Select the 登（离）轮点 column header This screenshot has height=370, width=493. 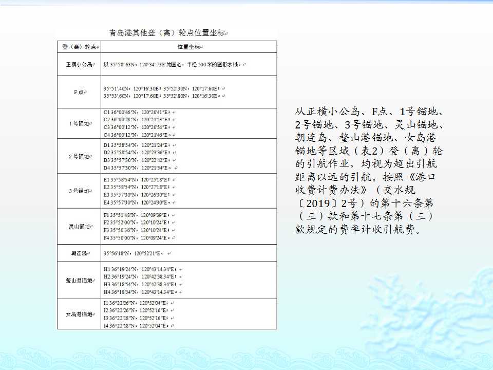(78, 47)
